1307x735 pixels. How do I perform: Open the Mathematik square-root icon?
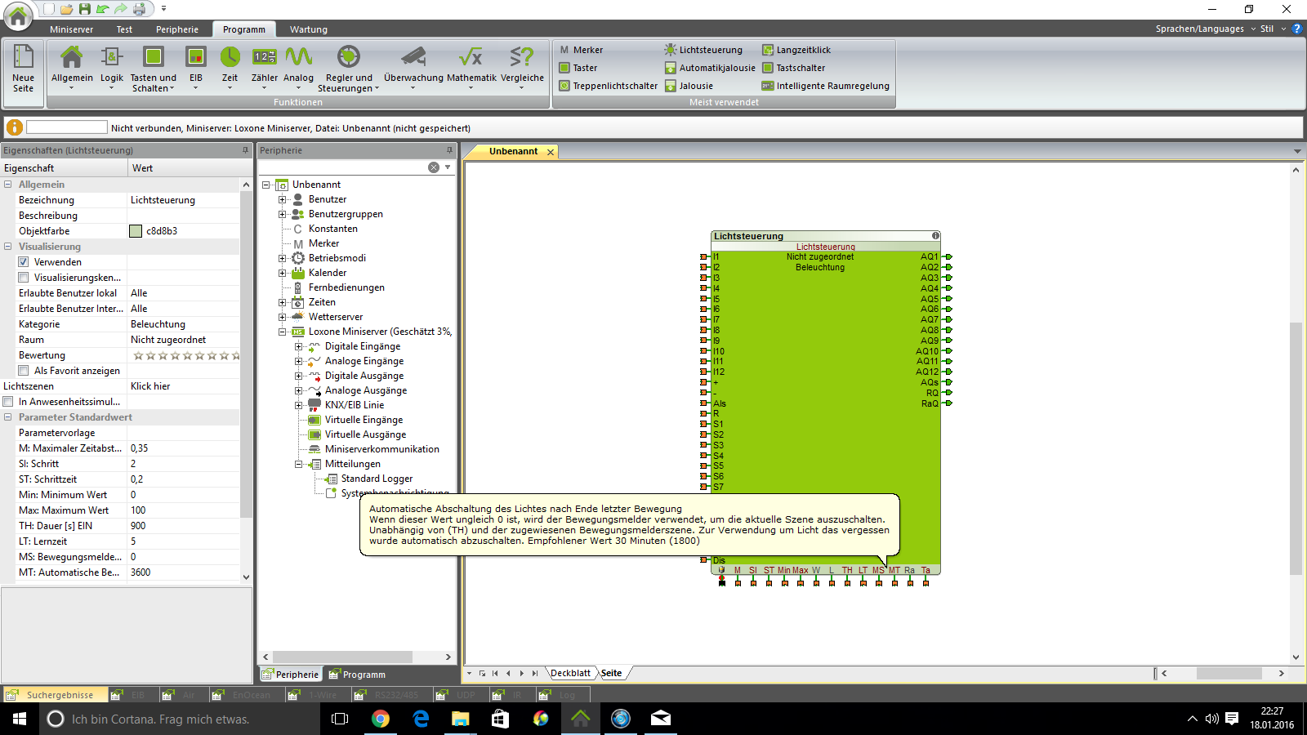[x=471, y=59]
